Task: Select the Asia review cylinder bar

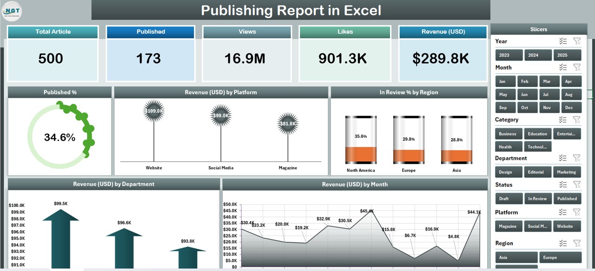Action: coord(456,140)
